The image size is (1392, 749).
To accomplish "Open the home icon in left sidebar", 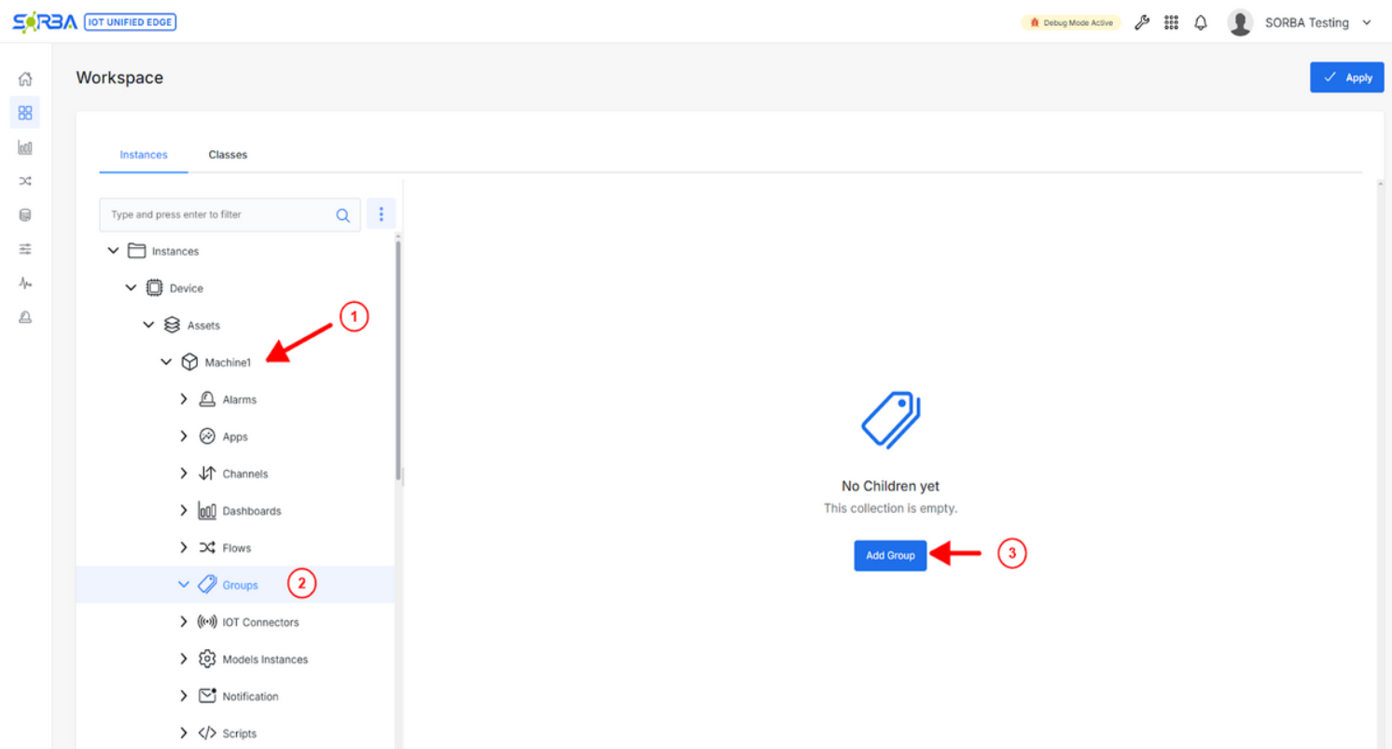I will tap(25, 79).
